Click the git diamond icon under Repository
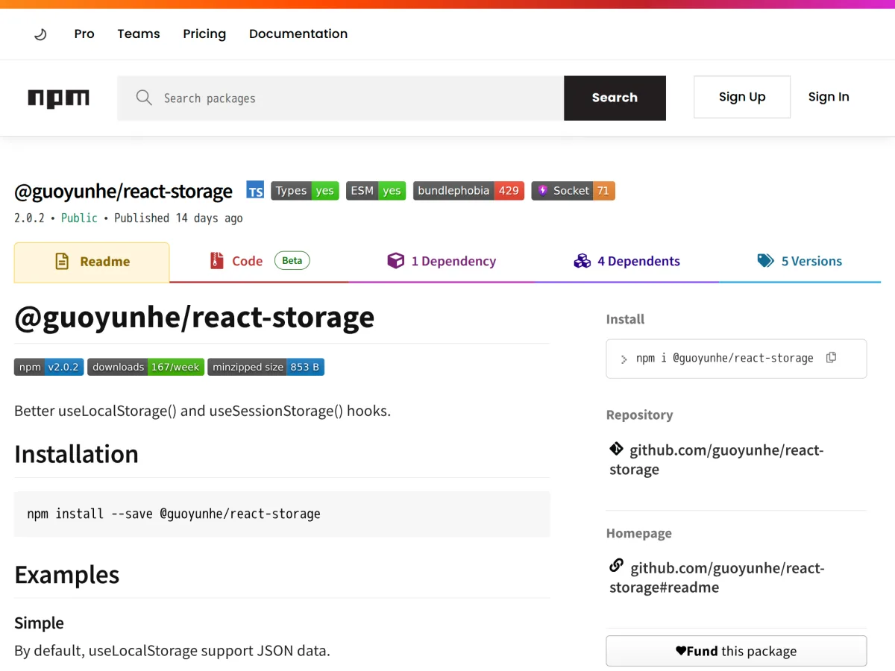 click(x=616, y=449)
